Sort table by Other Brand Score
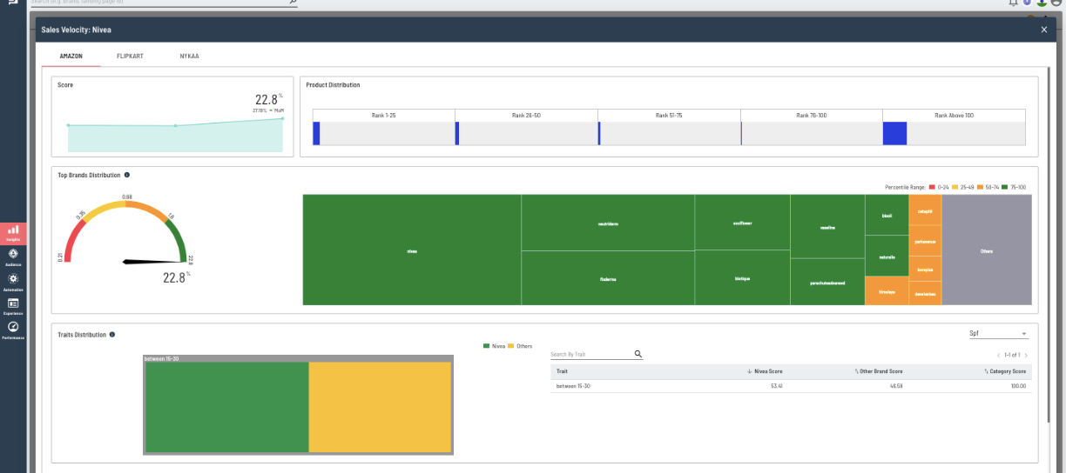Viewport: 1066px width, 473px height. (878, 371)
